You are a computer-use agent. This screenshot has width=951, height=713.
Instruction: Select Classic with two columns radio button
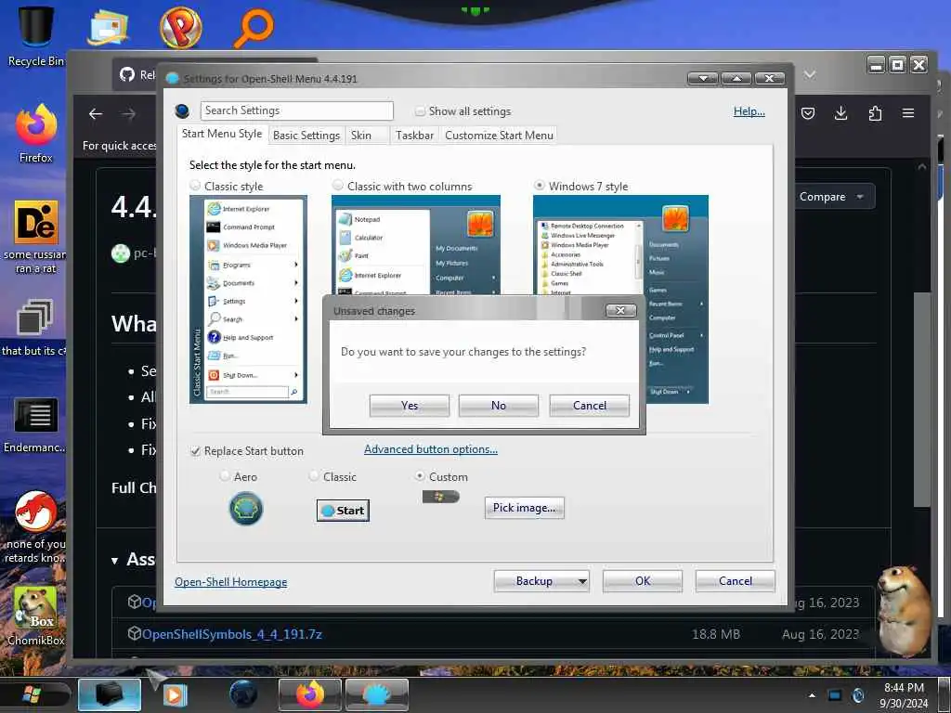point(338,185)
